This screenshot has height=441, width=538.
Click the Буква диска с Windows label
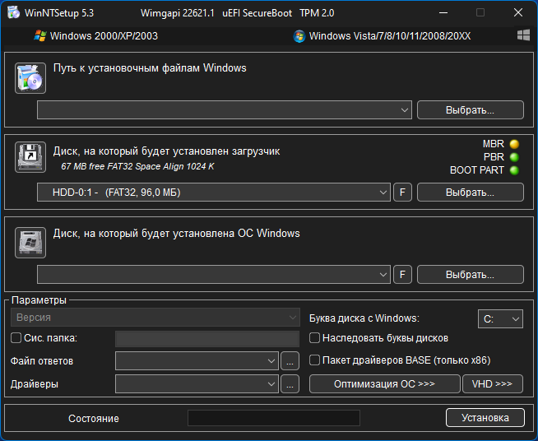click(x=364, y=318)
